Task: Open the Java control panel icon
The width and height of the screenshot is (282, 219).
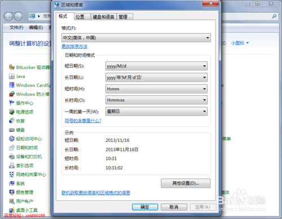Action: 12,76
